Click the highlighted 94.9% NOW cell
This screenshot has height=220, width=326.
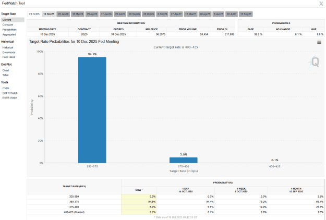[x=139, y=202]
